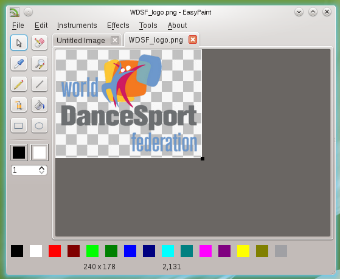This screenshot has width=340, height=279.
Task: Pick the cyan palette swatch
Action: click(168, 251)
